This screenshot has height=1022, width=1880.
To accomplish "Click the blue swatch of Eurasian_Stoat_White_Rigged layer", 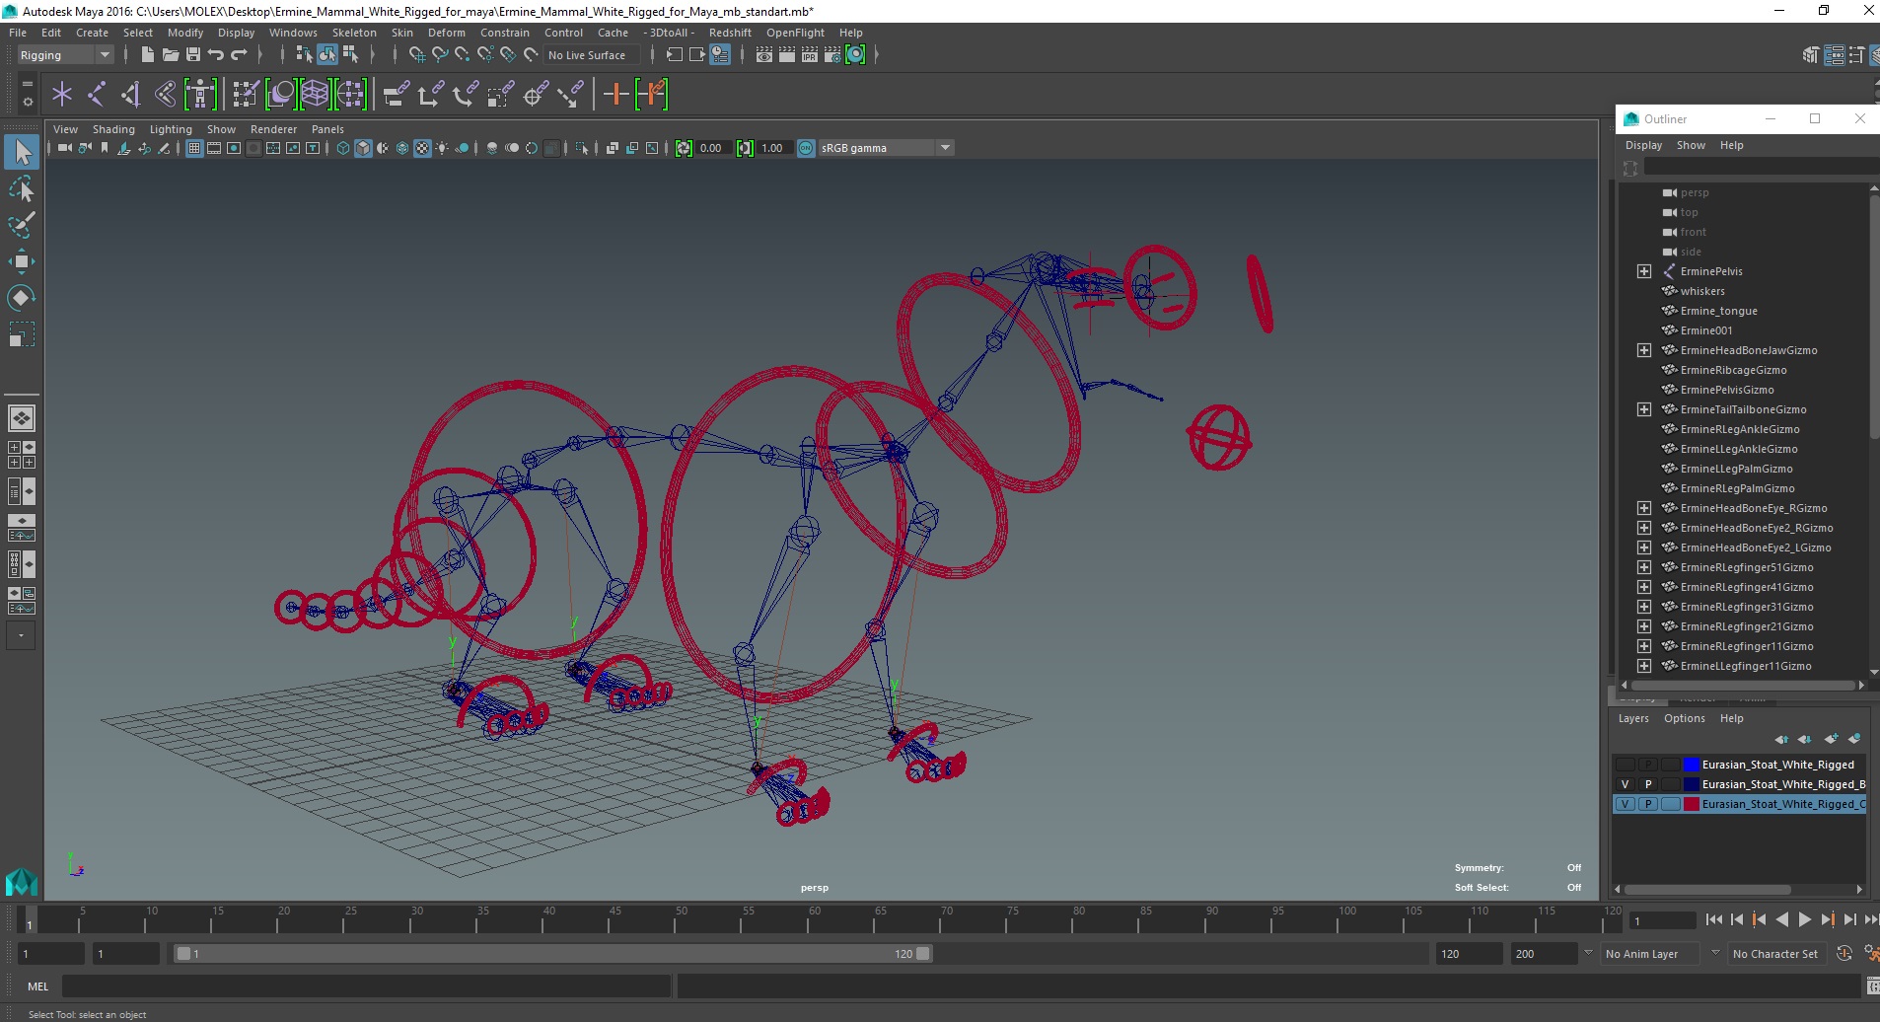I will tap(1691, 765).
